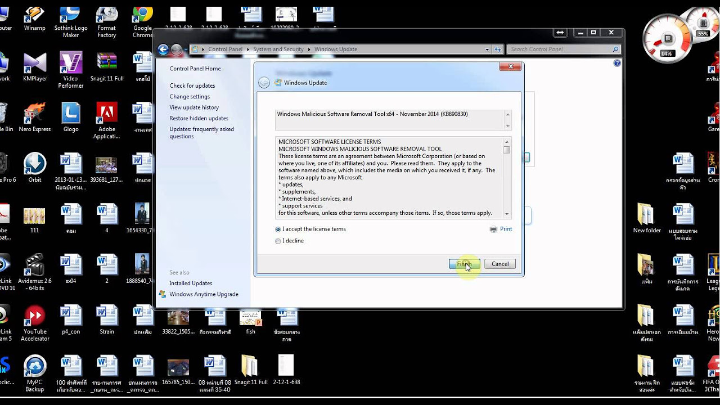
Task: Open Change settings link
Action: pos(190,97)
